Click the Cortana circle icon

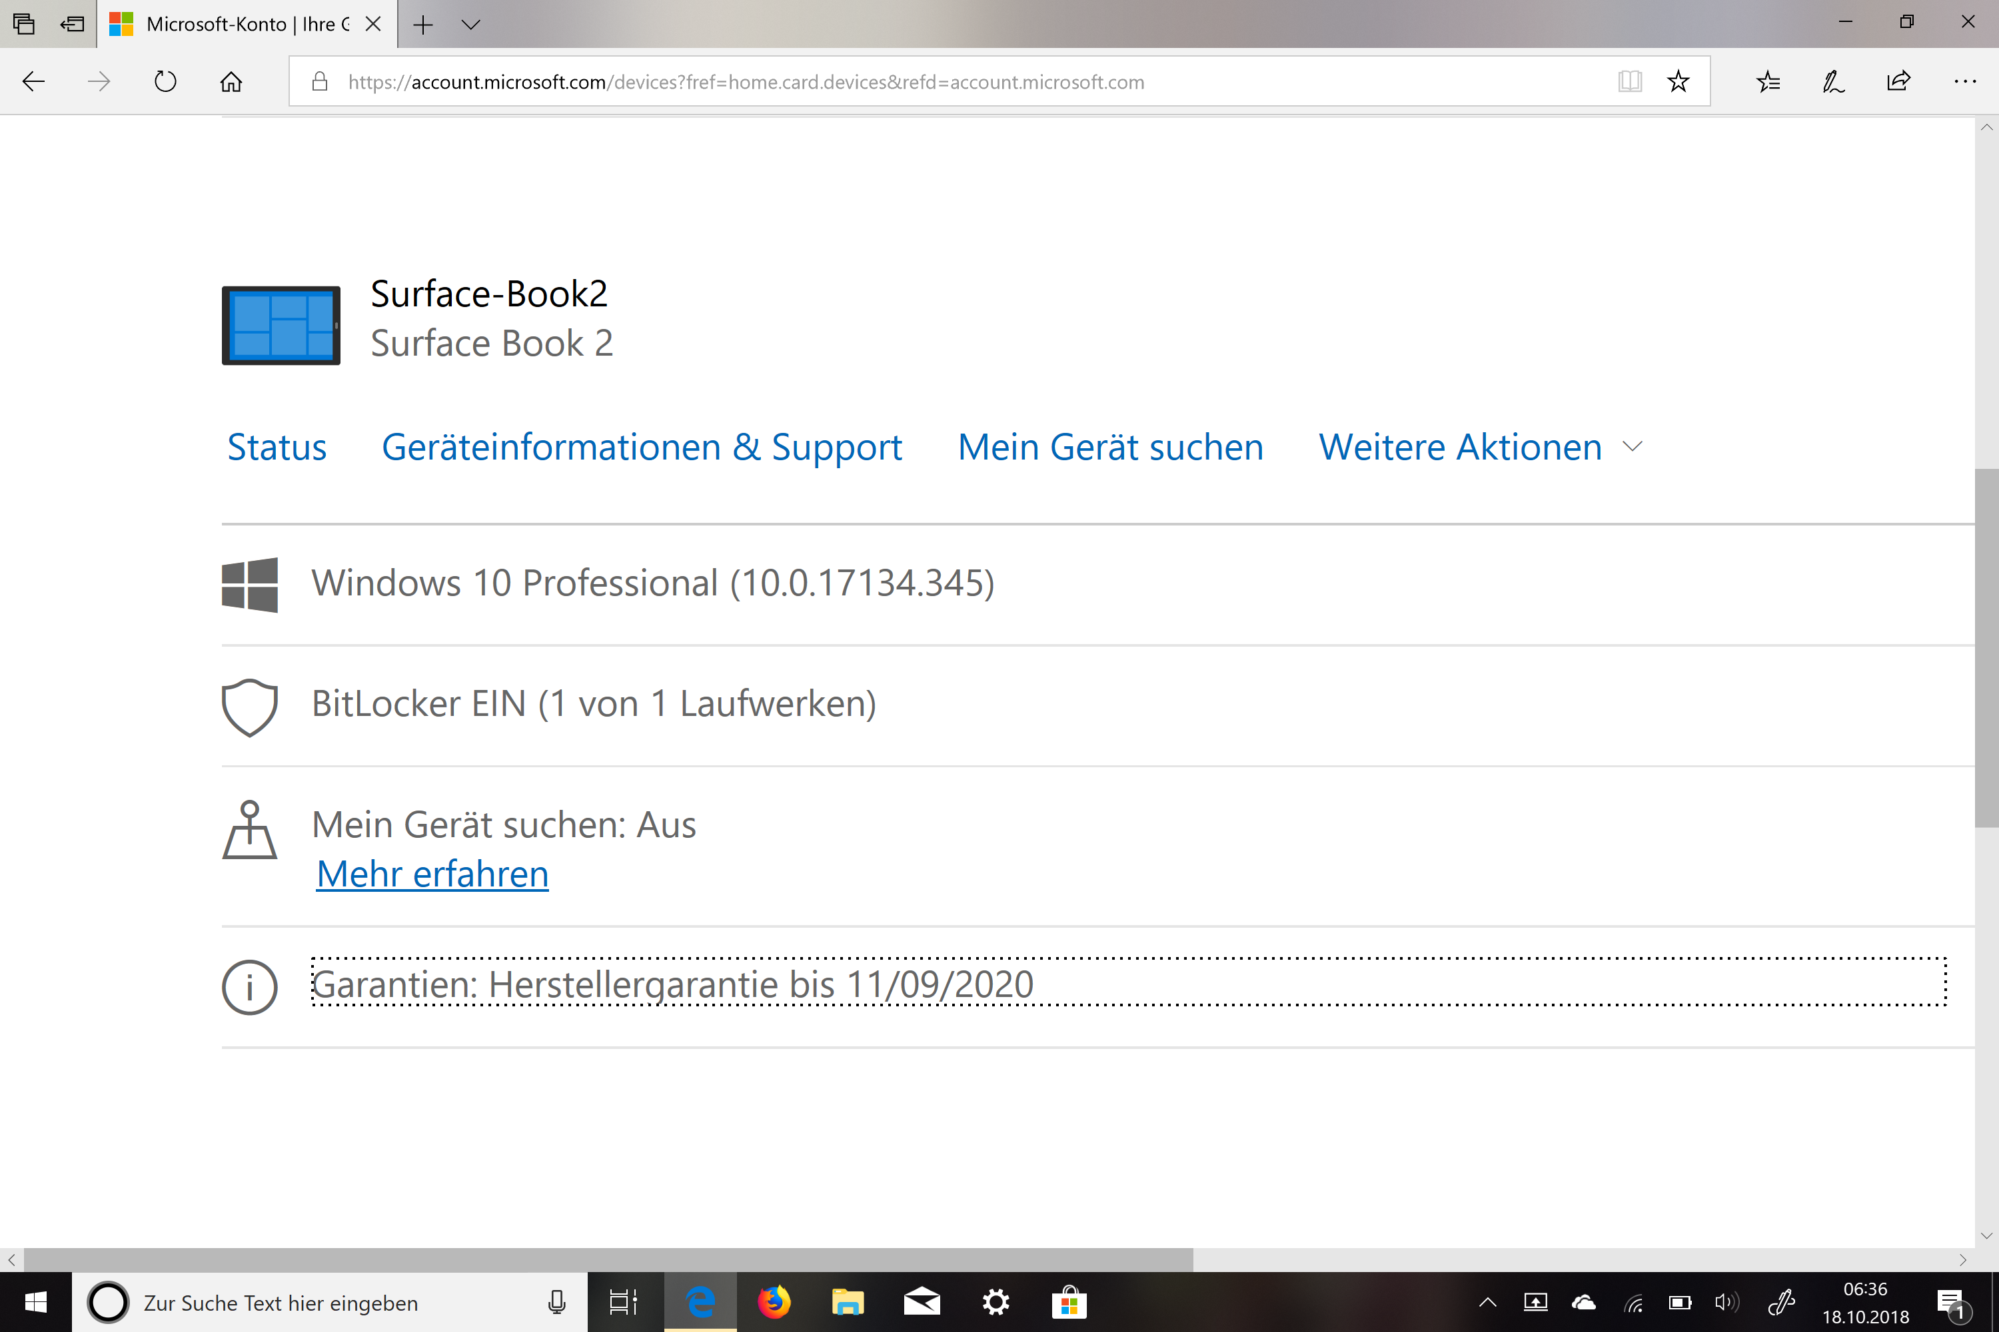tap(108, 1302)
